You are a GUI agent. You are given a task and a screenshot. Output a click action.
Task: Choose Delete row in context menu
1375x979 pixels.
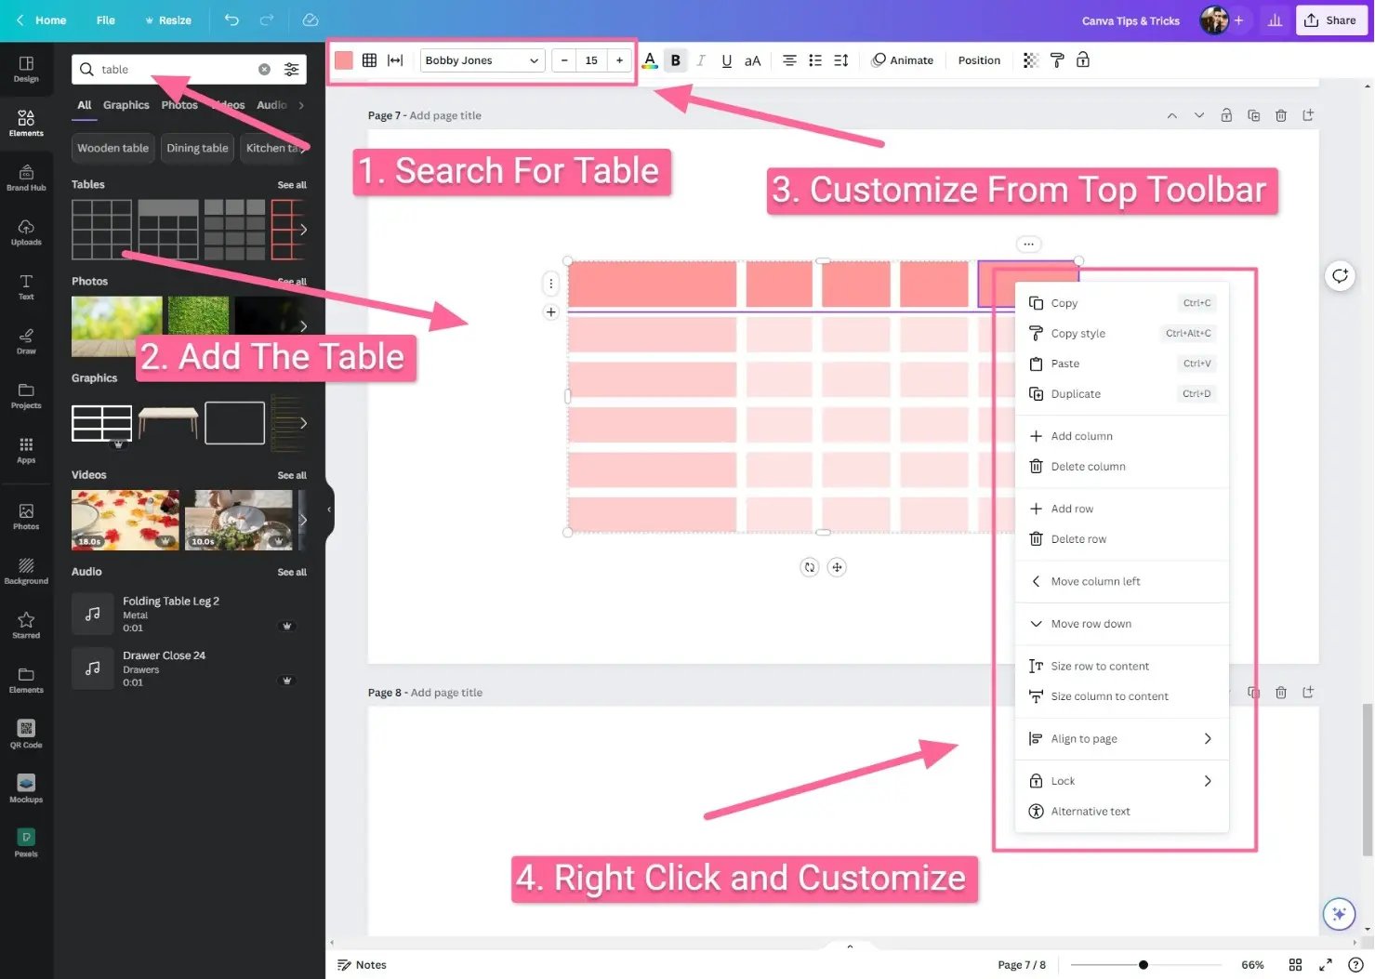[x=1121, y=539]
